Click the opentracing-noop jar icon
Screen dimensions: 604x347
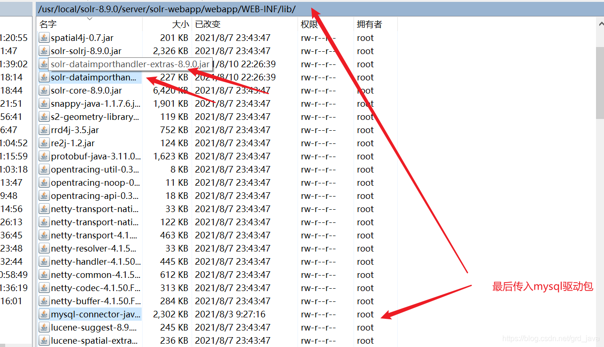(44, 182)
